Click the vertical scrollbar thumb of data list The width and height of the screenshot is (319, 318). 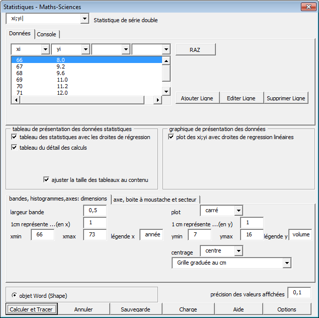click(x=166, y=73)
